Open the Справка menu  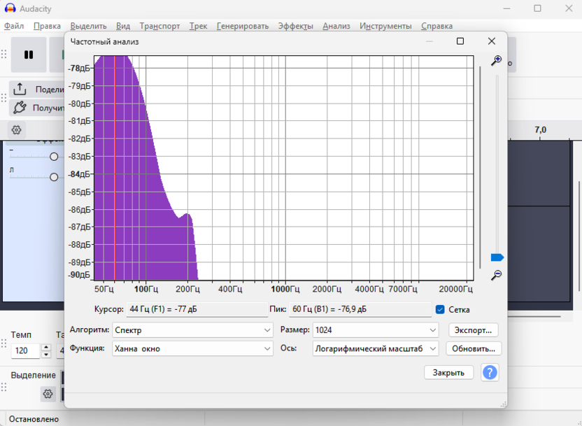pos(437,26)
